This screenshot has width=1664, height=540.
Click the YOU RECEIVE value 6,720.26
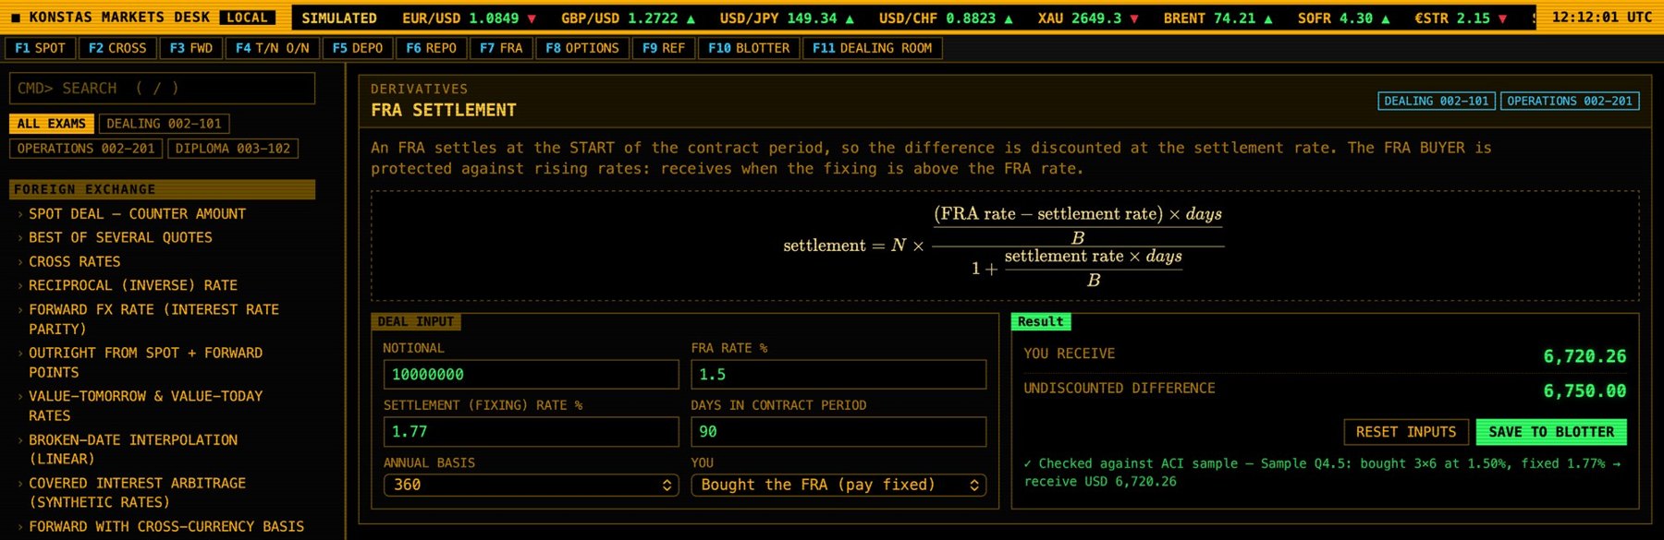[1584, 356]
